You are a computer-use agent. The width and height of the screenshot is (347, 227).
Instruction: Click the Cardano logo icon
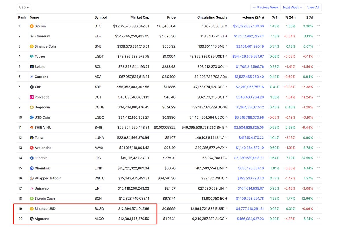point(32,77)
